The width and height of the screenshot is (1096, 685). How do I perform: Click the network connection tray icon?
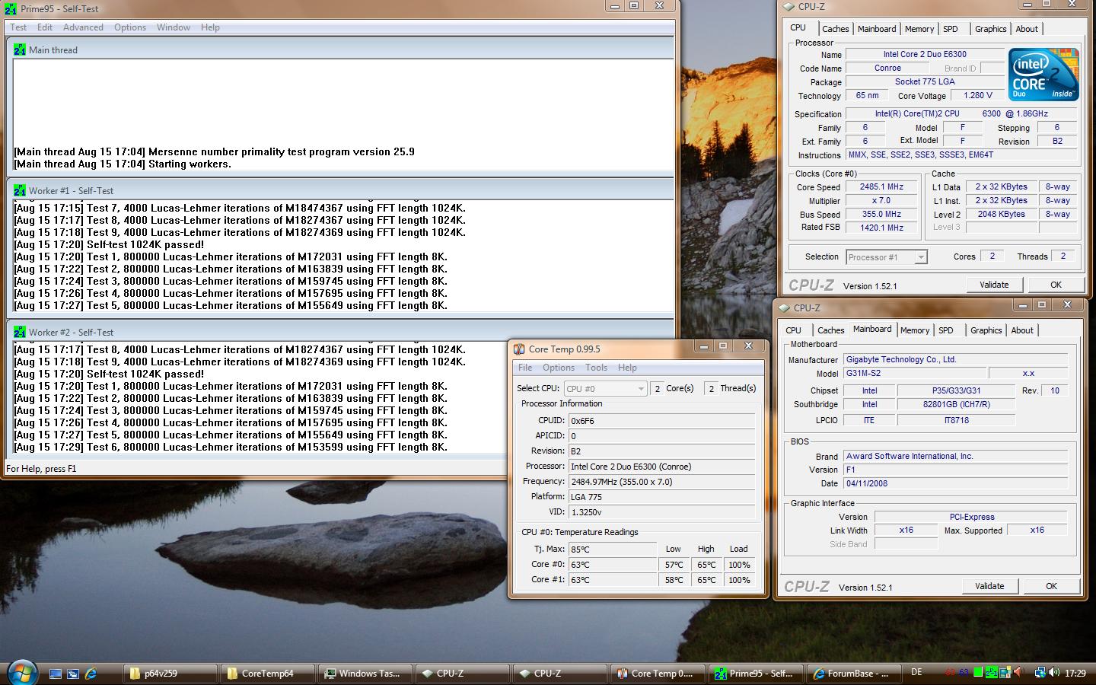[1040, 673]
